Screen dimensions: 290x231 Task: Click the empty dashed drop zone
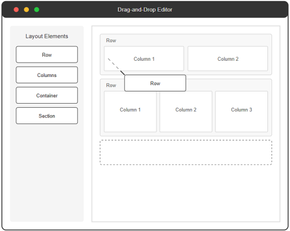186,152
